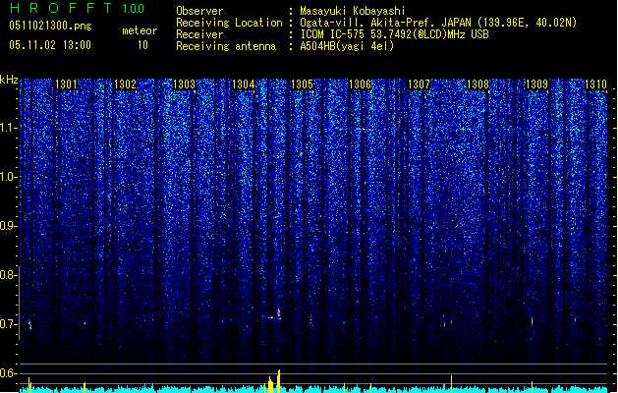Click the 1310 time marker label

coord(595,84)
